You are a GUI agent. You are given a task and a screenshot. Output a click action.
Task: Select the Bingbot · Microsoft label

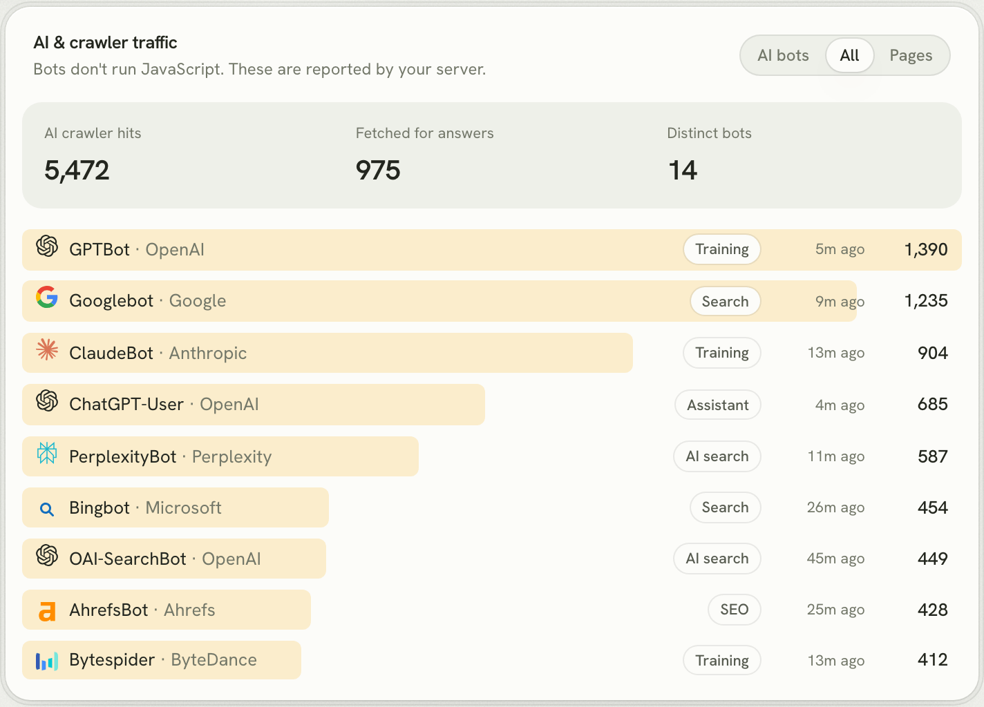click(x=145, y=508)
